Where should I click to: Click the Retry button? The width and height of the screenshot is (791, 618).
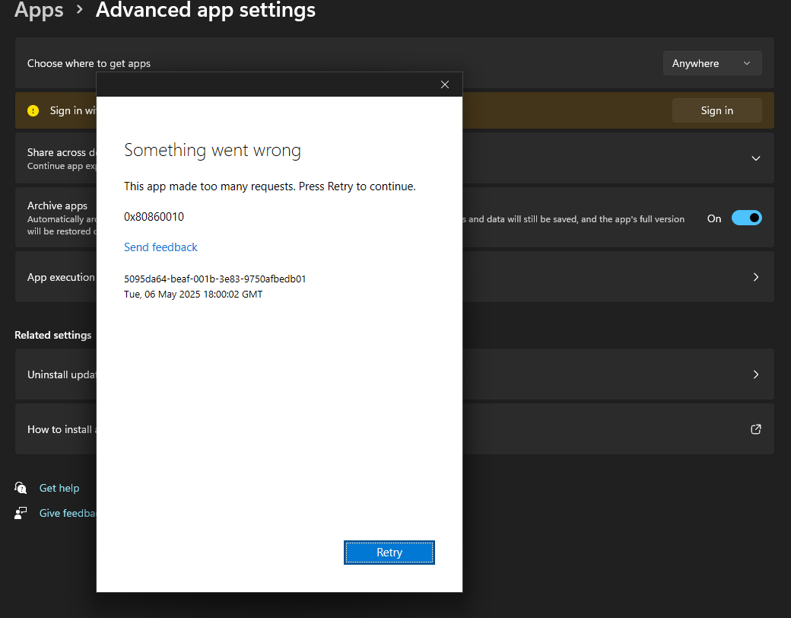click(389, 553)
